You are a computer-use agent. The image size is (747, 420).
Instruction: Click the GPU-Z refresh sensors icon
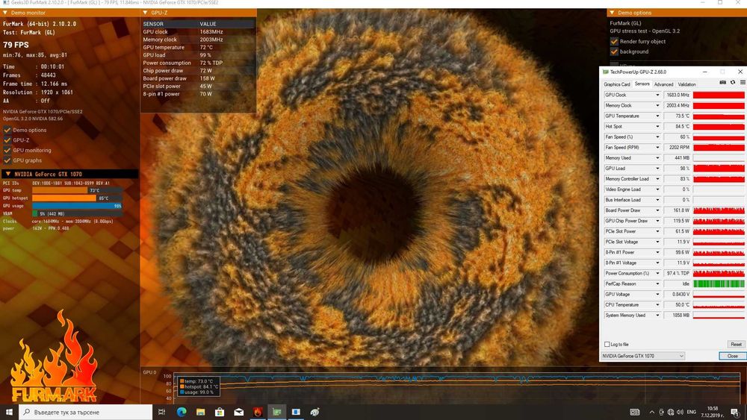[733, 82]
